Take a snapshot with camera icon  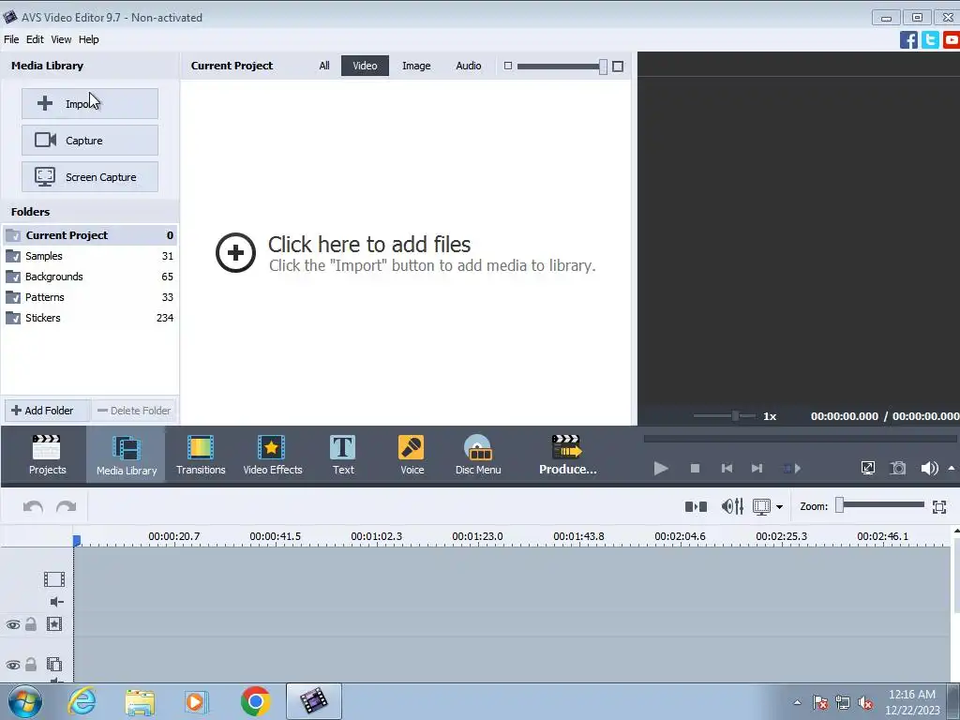pos(897,469)
